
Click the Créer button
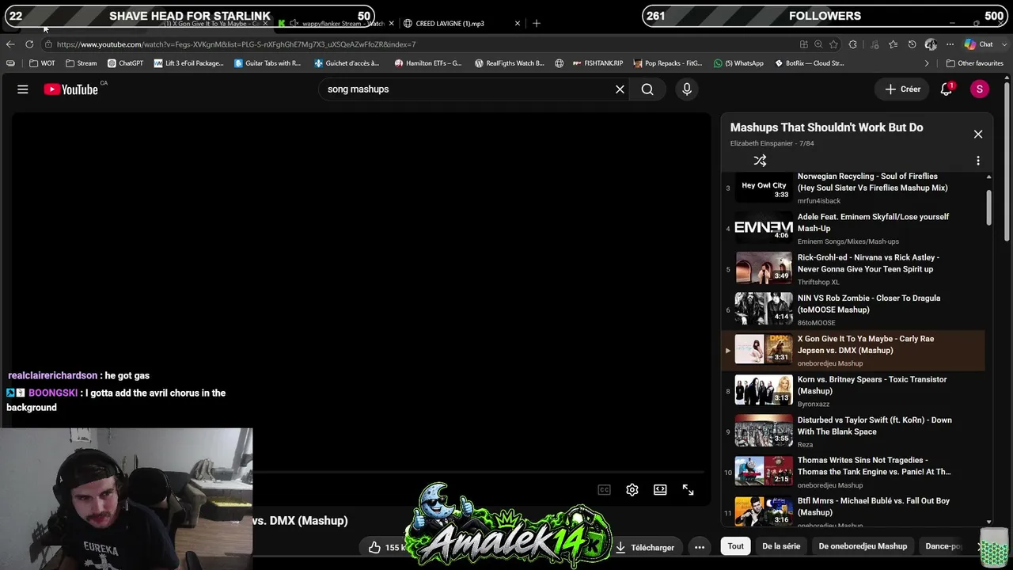902,89
